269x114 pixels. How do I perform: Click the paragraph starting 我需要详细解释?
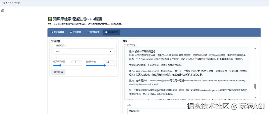click(x=156, y=65)
